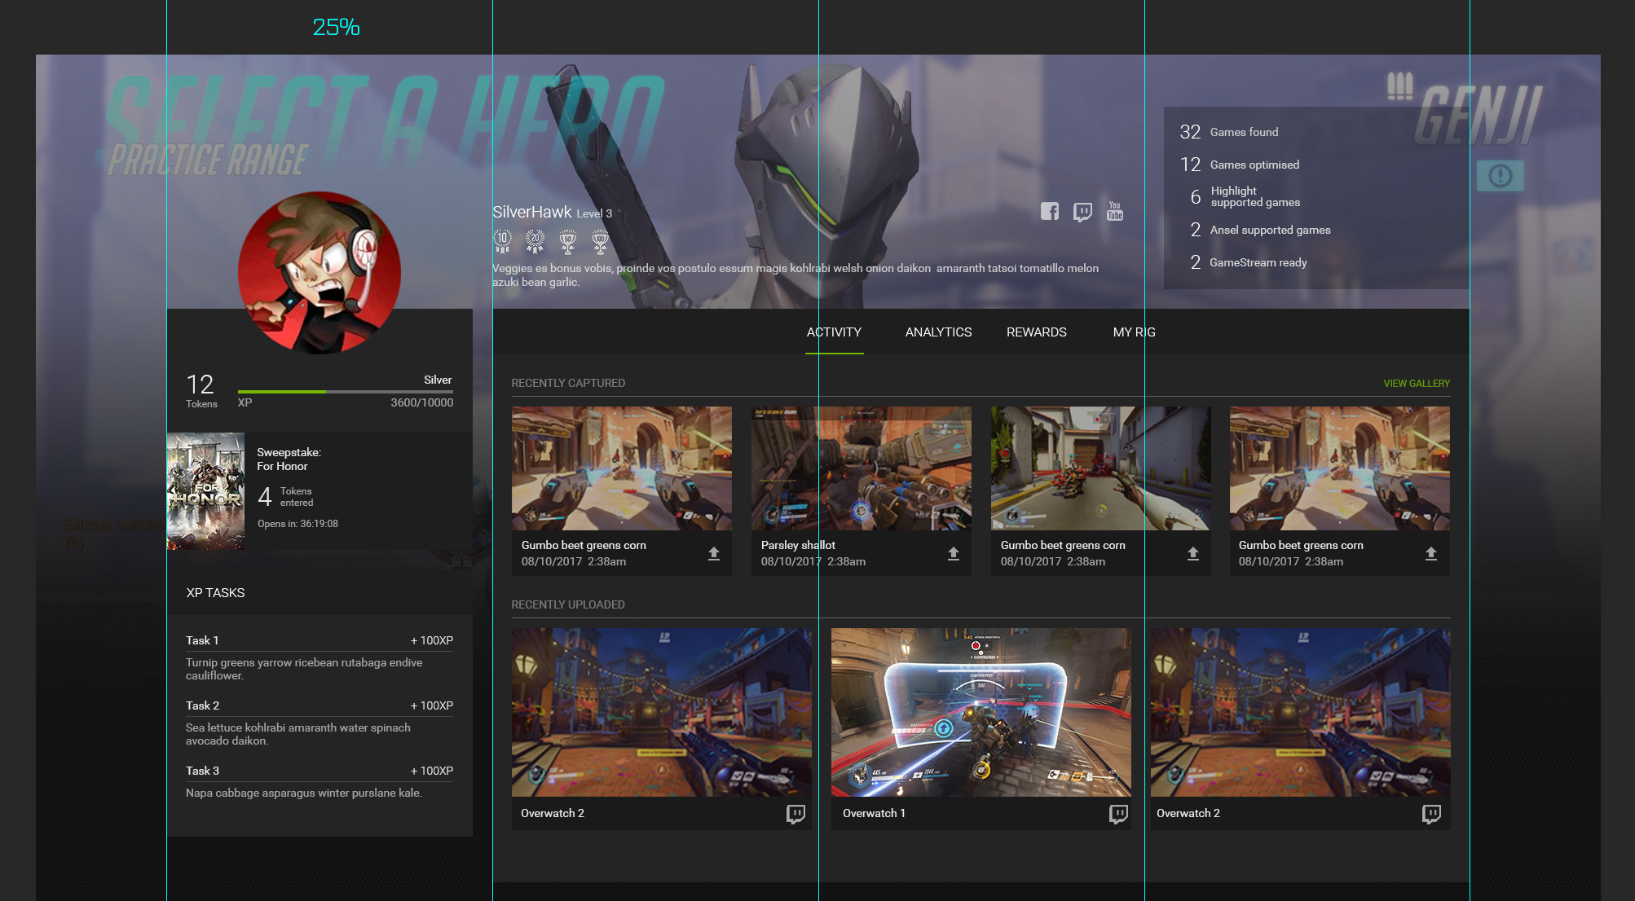Screen dimensions: 1635x901
Task: Open the YouTube profile link icon
Action: coord(1115,211)
